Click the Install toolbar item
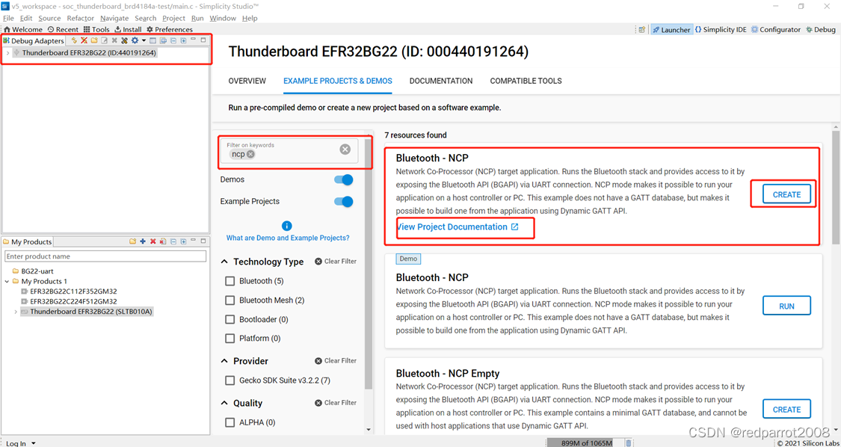The image size is (841, 447). pos(128,29)
